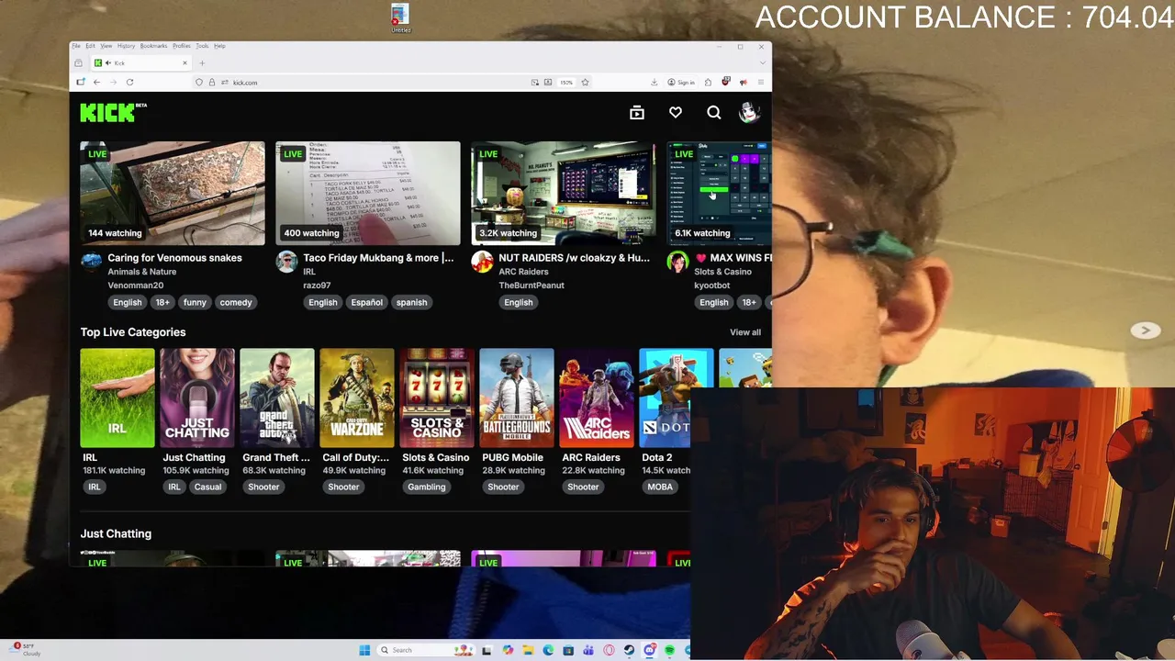Open the Taco Friday Mukbang stream thumbnail
This screenshot has height=661, width=1175.
click(x=368, y=193)
